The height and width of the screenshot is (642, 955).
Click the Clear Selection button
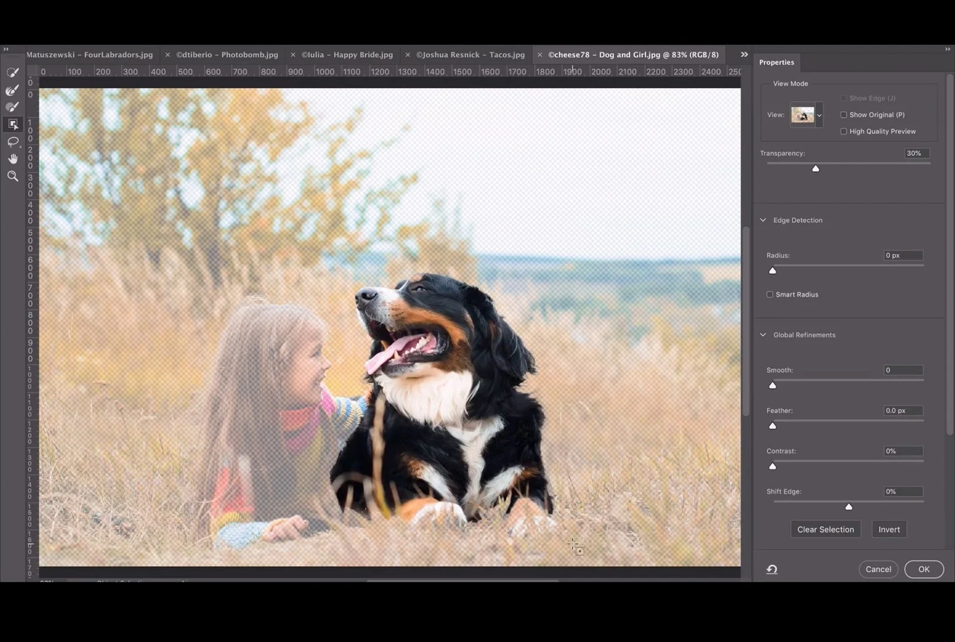pyautogui.click(x=825, y=529)
